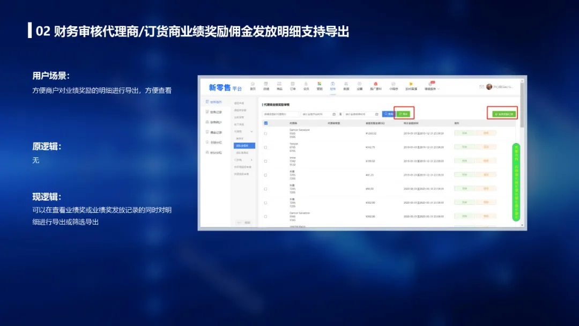Select the 会员 members nav icon

(x=306, y=85)
